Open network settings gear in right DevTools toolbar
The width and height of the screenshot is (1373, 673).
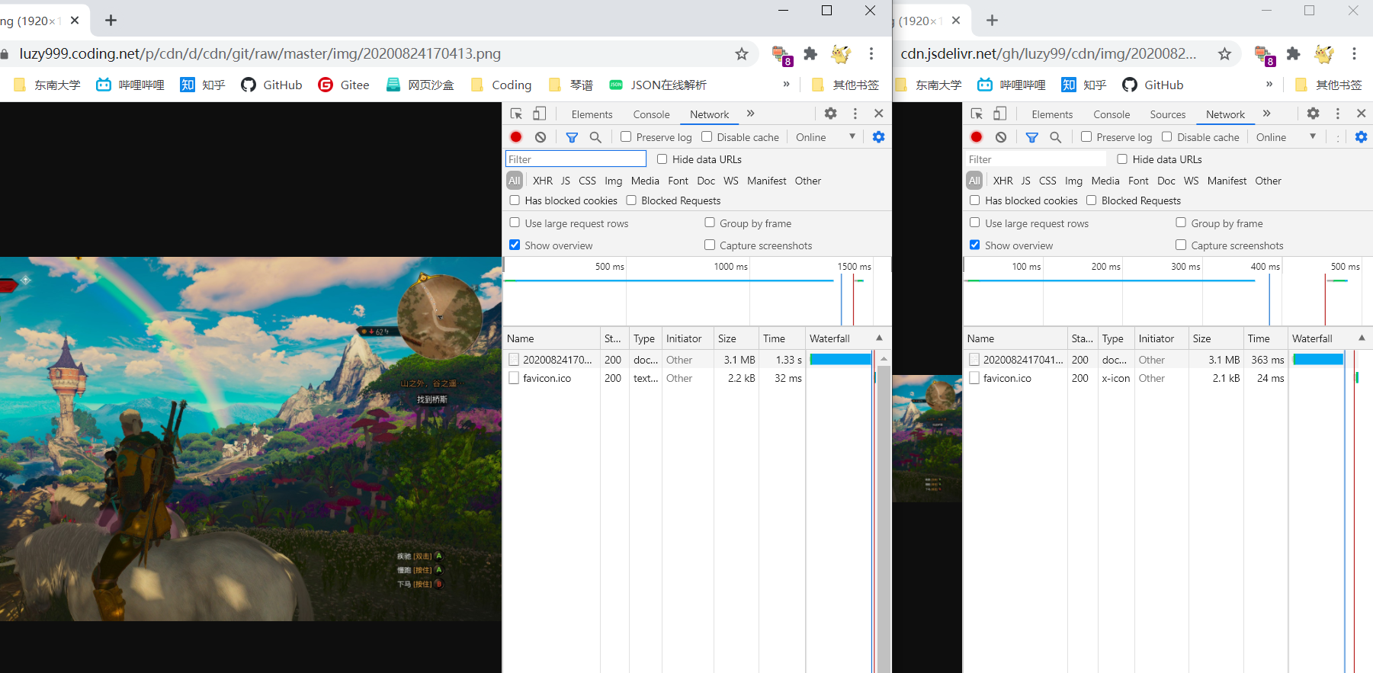pyautogui.click(x=1361, y=137)
